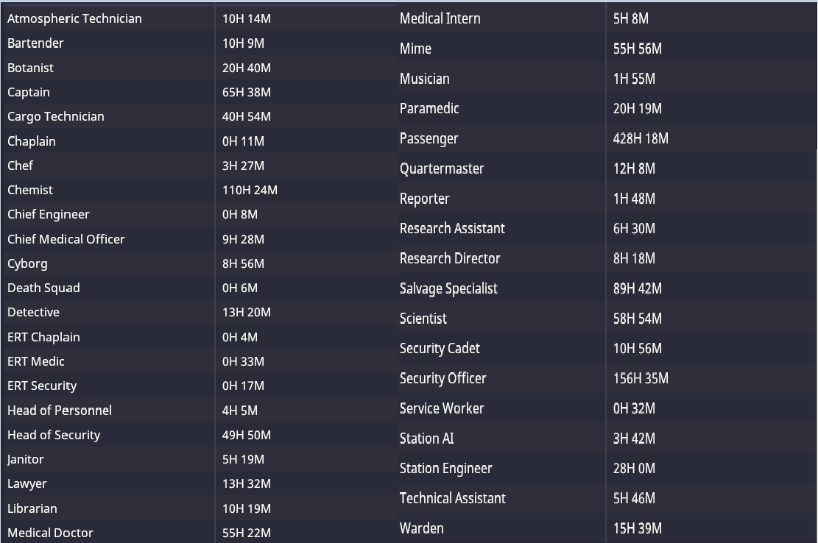Select the Death Squad entry
Image resolution: width=818 pixels, height=543 pixels.
tap(43, 288)
